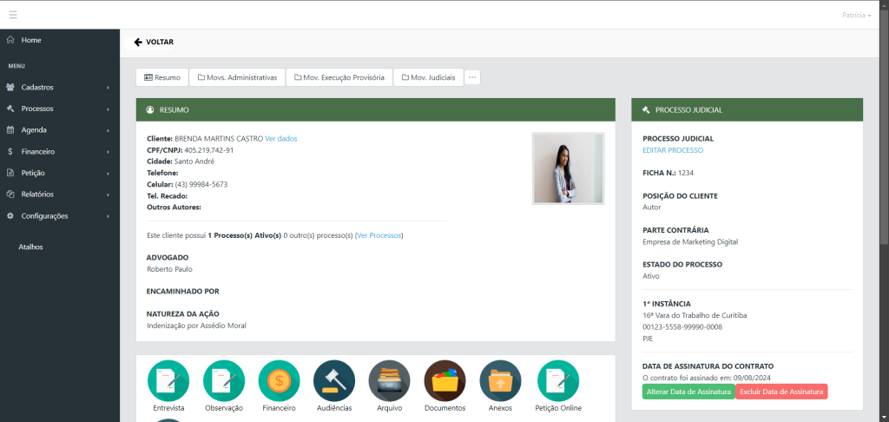Show more tabs with the ellipsis button

[x=472, y=77]
